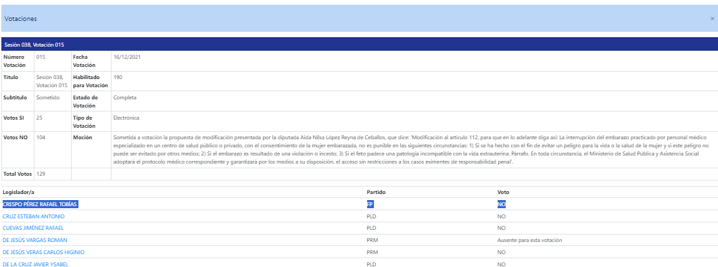Click PRM party cell for De Jesús Veras
Viewport: 718px width, 267px height.
click(373, 252)
